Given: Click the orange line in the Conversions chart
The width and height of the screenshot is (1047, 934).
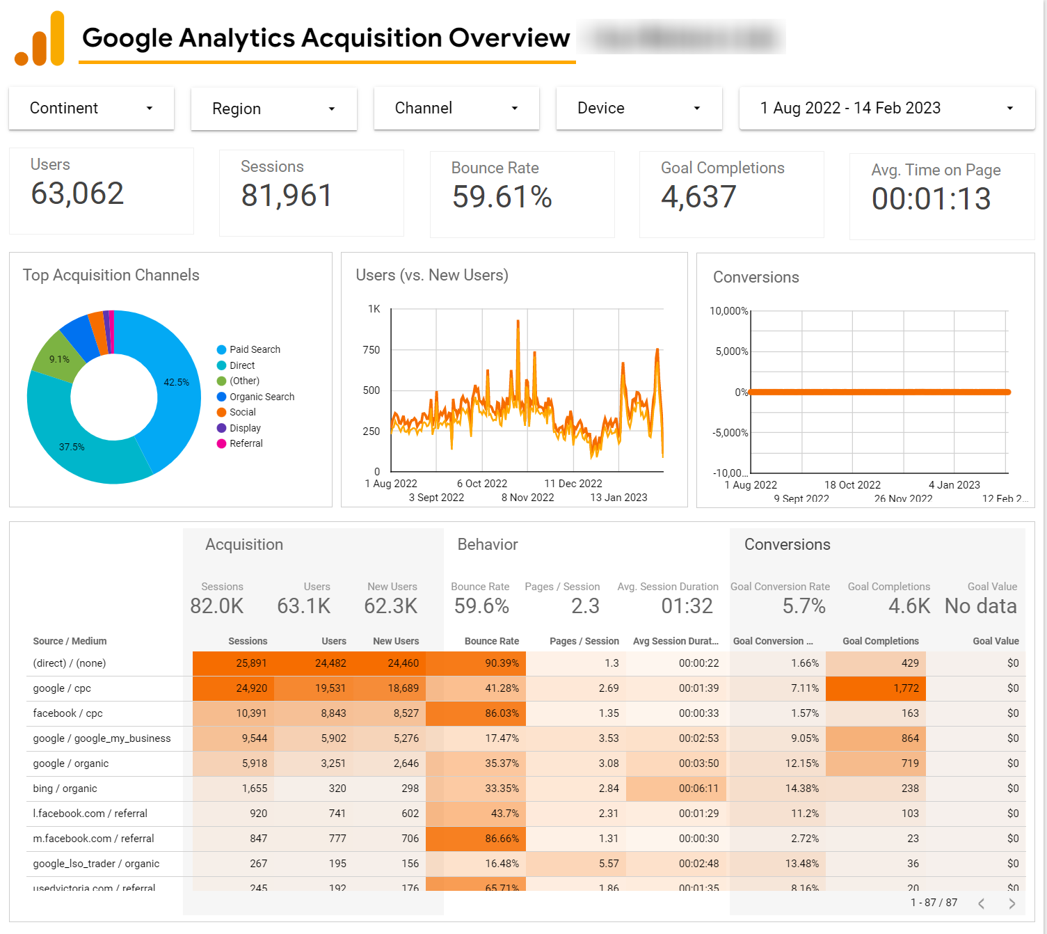Looking at the screenshot, I should point(879,392).
